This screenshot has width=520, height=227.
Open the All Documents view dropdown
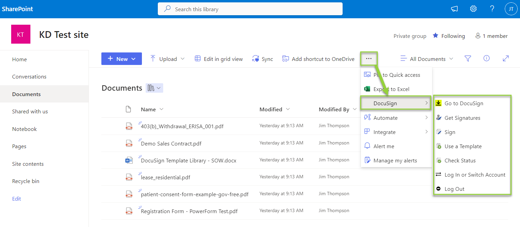[426, 59]
